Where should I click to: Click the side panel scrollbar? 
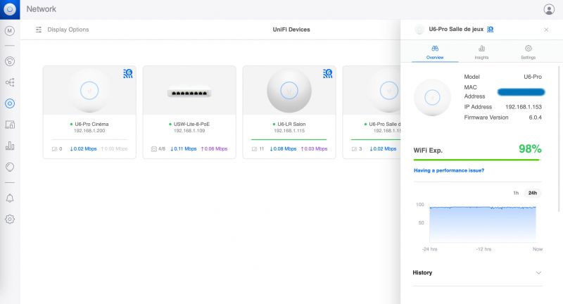point(559,139)
